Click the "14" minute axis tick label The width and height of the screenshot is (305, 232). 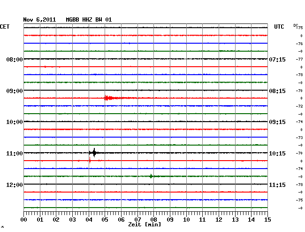click(251, 220)
